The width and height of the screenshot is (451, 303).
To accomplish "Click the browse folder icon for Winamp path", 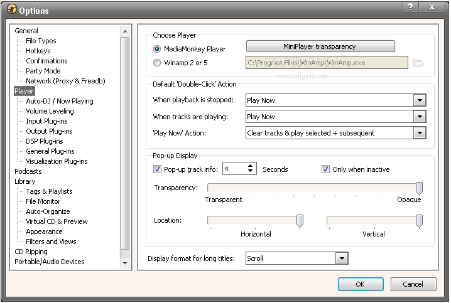I will 417,63.
